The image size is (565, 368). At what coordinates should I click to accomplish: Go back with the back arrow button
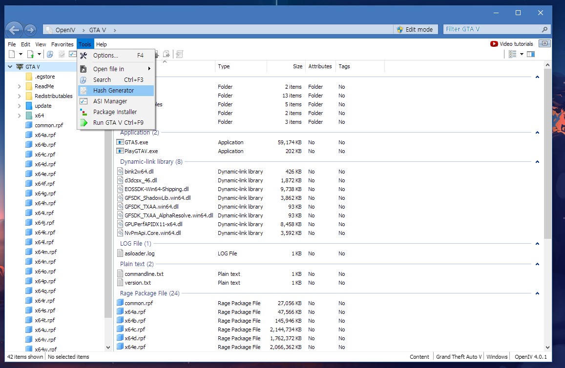point(14,30)
